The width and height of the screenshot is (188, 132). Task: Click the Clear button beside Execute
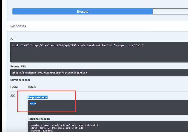(x=171, y=11)
